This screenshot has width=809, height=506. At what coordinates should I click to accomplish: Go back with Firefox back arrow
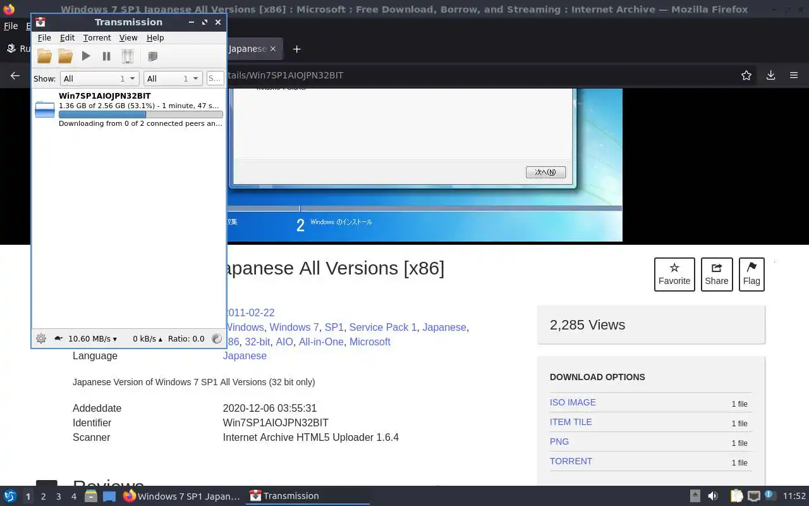[x=15, y=75]
